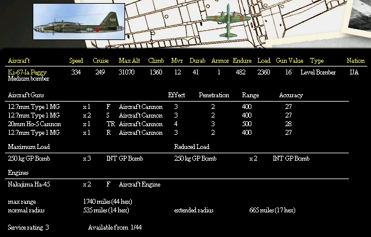This screenshot has height=237, width=371.
Task: Click the Effect column label
Action: click(x=176, y=95)
